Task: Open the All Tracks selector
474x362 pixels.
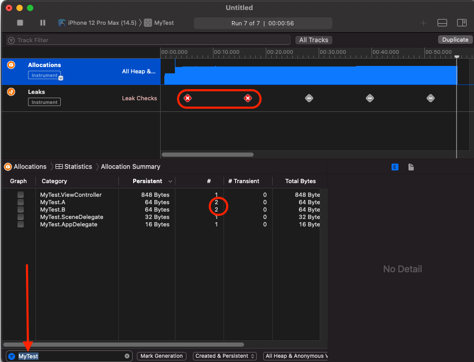Action: click(313, 40)
